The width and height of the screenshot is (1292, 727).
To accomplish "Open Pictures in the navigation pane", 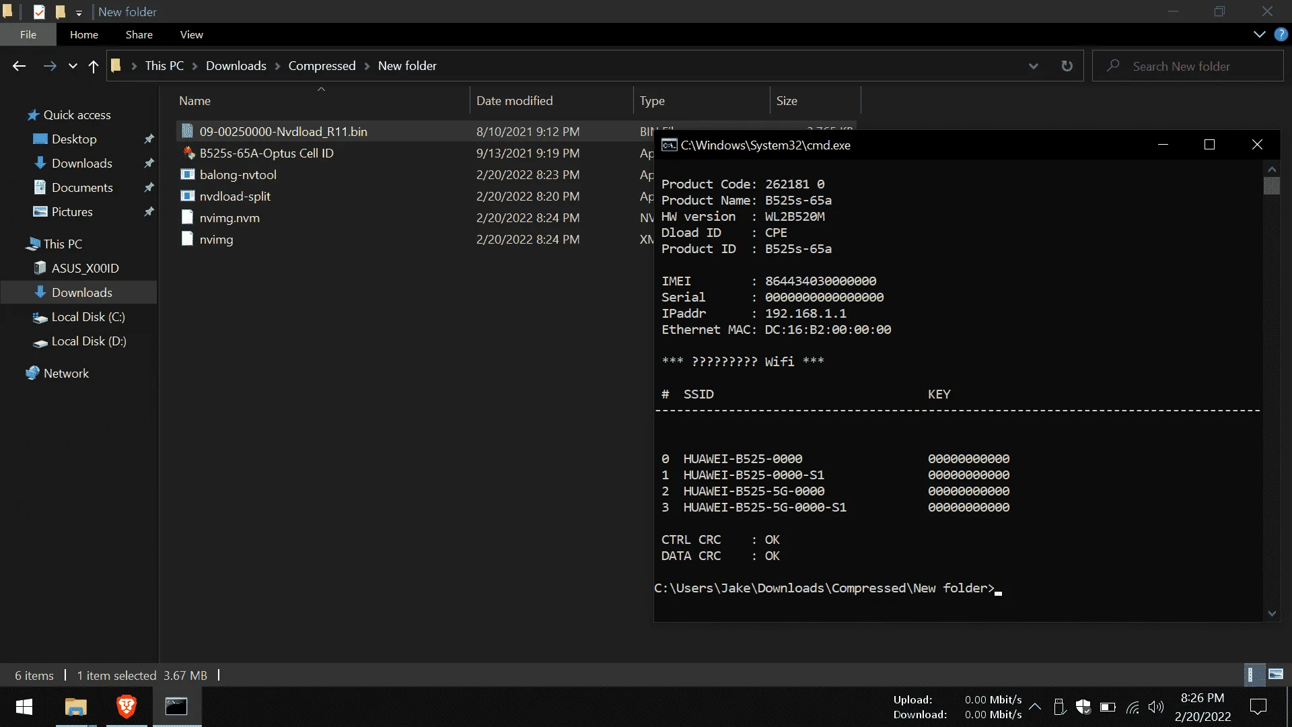I will (x=72, y=212).
